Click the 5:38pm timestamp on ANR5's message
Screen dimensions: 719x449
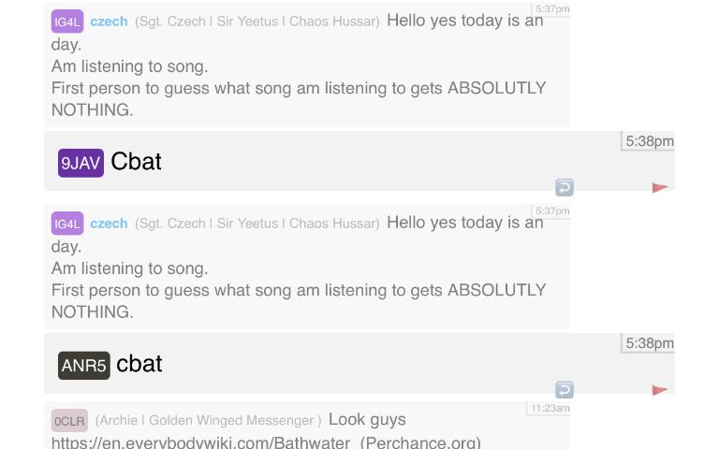[x=649, y=343]
